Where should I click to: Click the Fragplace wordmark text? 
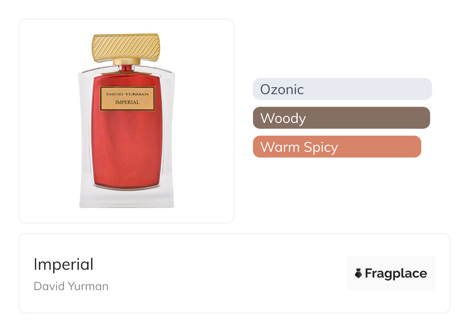(x=395, y=273)
